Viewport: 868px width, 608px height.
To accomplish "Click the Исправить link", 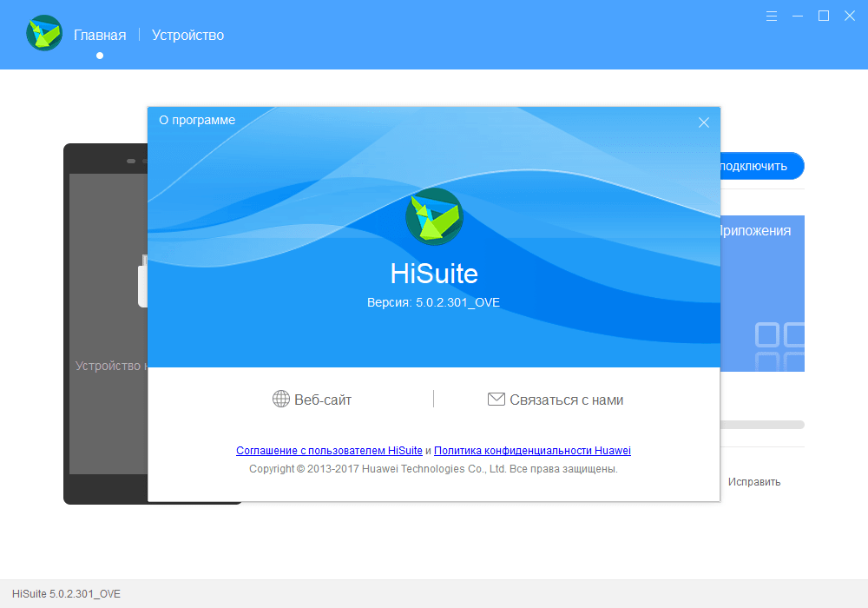I will (753, 482).
